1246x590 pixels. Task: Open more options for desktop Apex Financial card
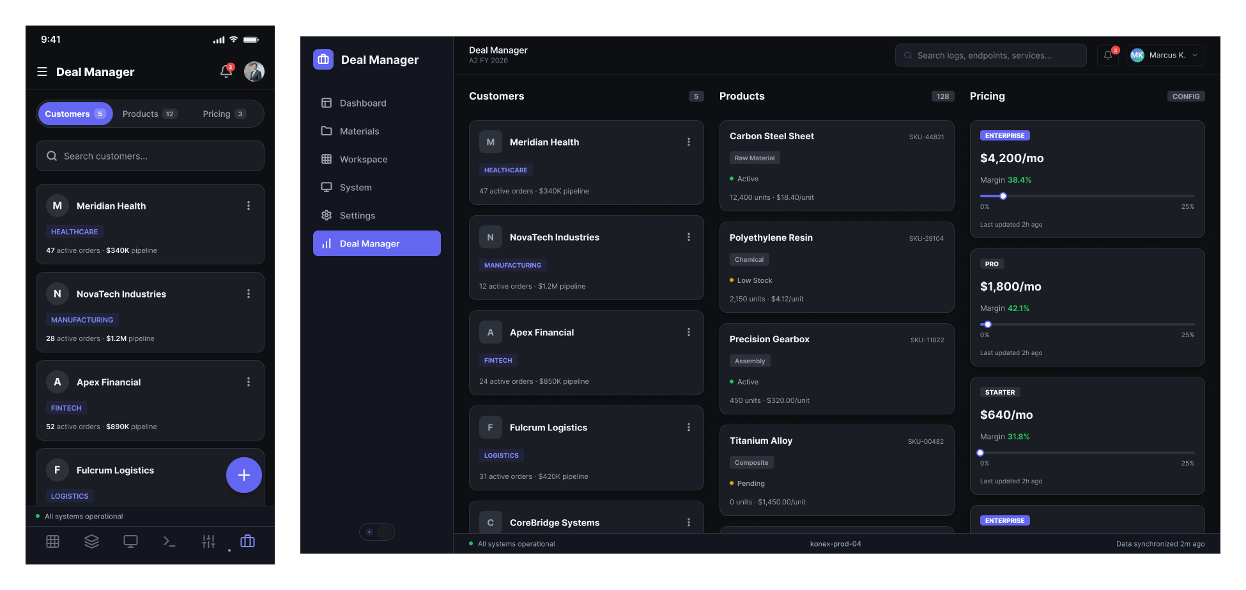689,332
